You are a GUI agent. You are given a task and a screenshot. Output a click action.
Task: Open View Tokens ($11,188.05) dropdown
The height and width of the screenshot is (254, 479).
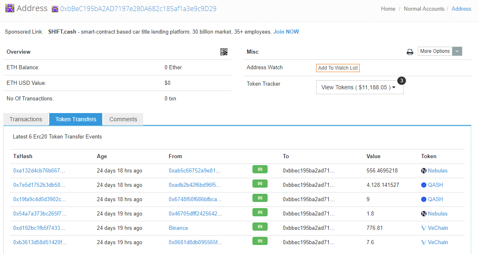(x=360, y=87)
